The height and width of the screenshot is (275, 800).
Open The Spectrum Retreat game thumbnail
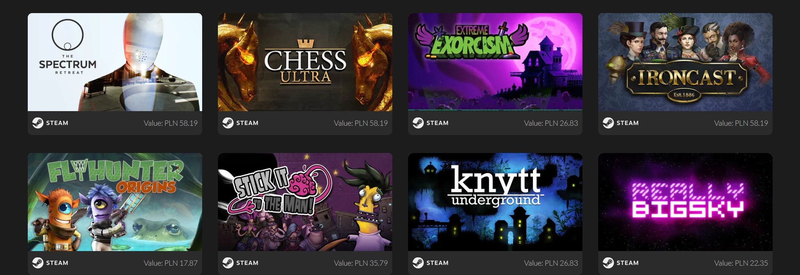coord(115,62)
